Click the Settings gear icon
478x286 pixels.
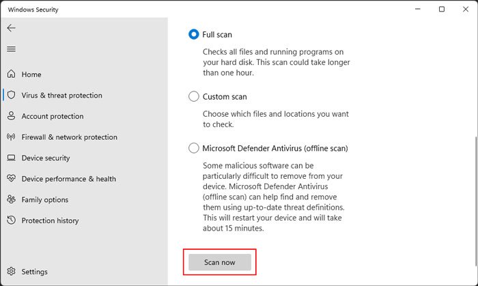(x=11, y=272)
